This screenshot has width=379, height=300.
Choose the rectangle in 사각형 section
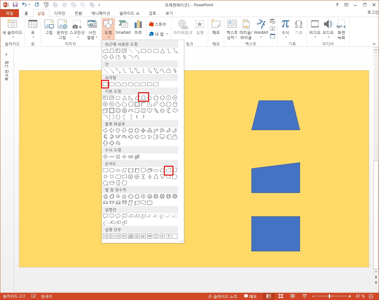(x=105, y=84)
